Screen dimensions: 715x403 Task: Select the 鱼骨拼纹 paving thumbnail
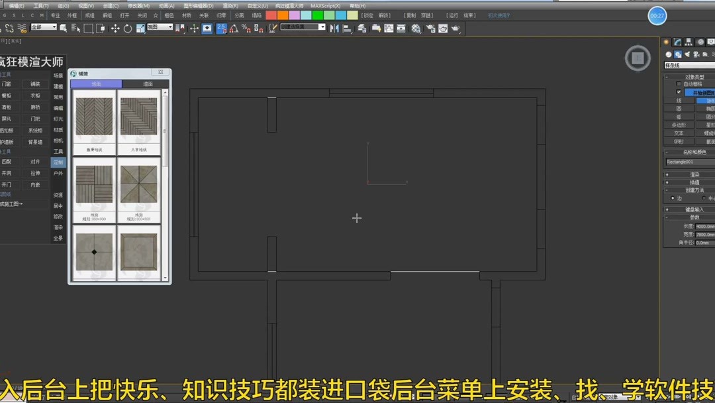(93, 116)
